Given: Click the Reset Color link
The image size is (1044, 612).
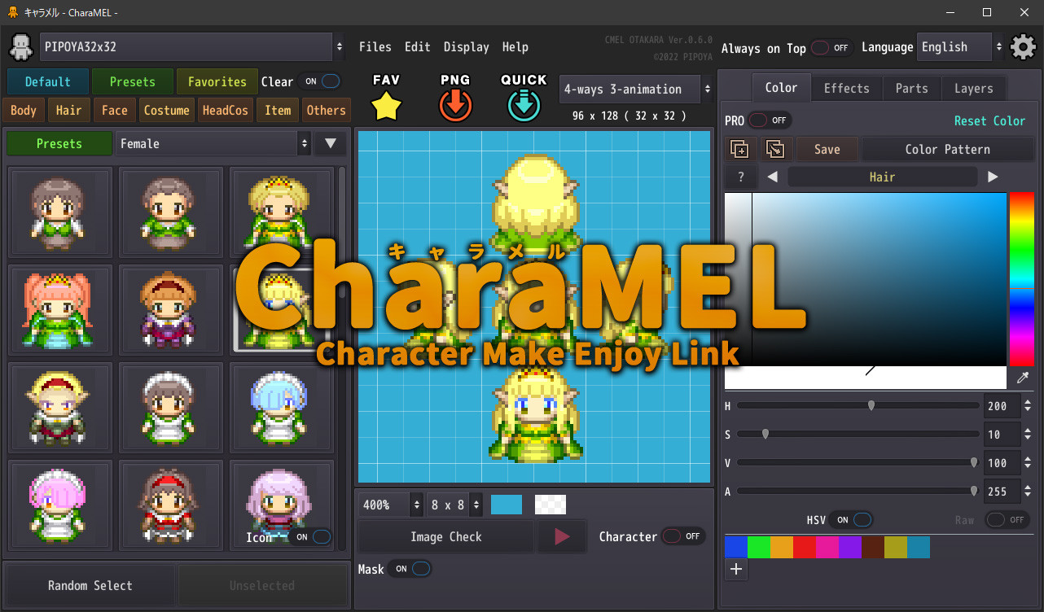Looking at the screenshot, I should [x=990, y=120].
